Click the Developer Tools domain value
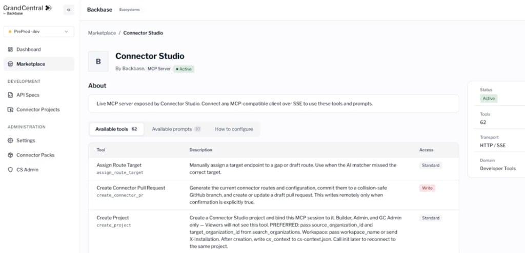The height and width of the screenshot is (253, 525). [x=498, y=169]
